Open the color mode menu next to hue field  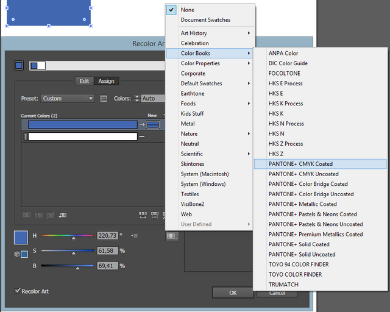pos(134,235)
